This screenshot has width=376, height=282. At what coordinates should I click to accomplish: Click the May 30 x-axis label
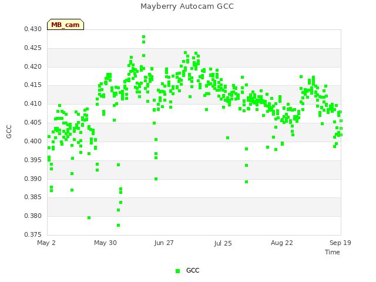pyautogui.click(x=105, y=243)
